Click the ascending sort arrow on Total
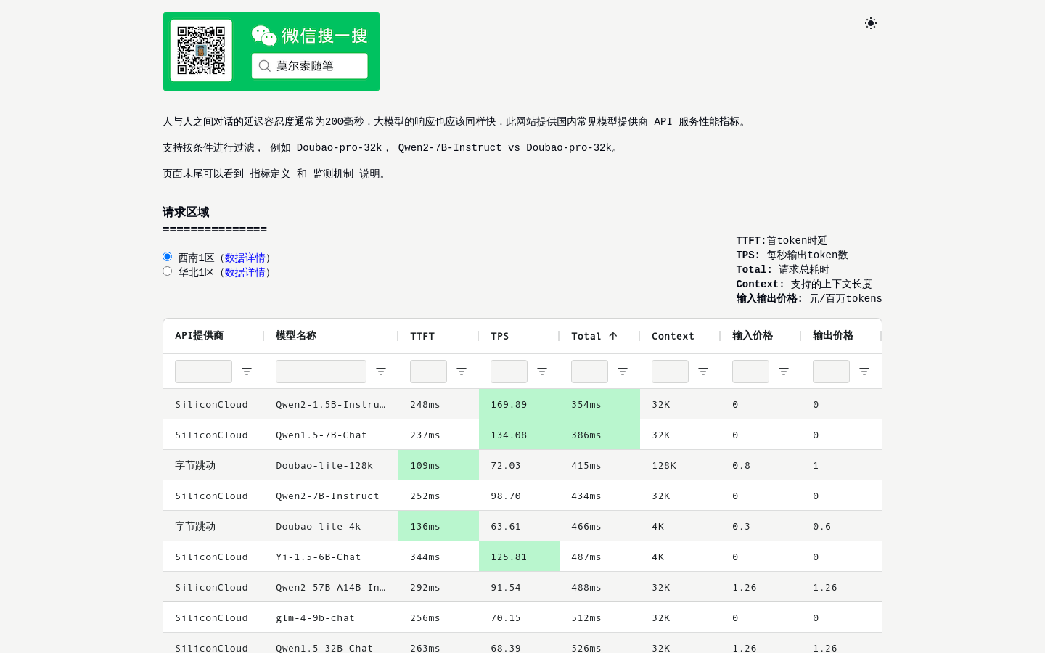The image size is (1045, 653). (x=613, y=336)
